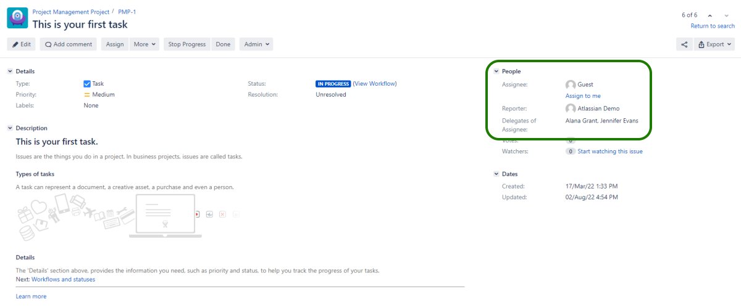Image resolution: width=741 pixels, height=308 pixels.
Task: Open the share issue icon
Action: 684,44
